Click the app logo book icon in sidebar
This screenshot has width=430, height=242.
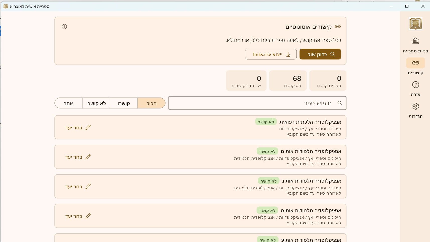point(415,24)
